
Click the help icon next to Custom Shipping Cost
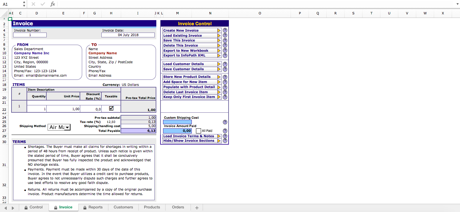(225, 122)
